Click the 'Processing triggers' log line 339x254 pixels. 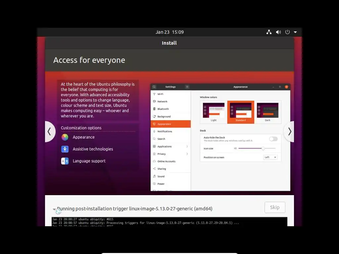(146, 223)
